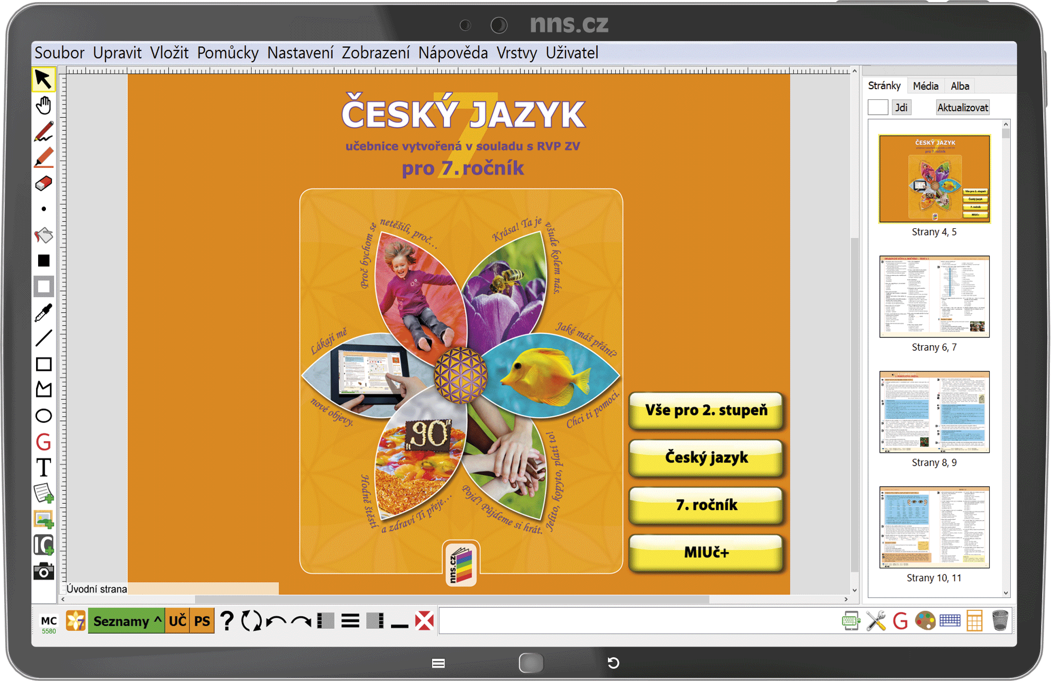
Task: Click the paint palette icon
Action: 925,621
